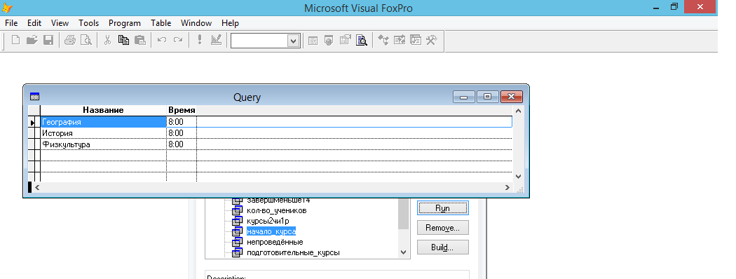Click the Print toolbar icon
Viewport: 736px width, 279px height.
[x=70, y=41]
